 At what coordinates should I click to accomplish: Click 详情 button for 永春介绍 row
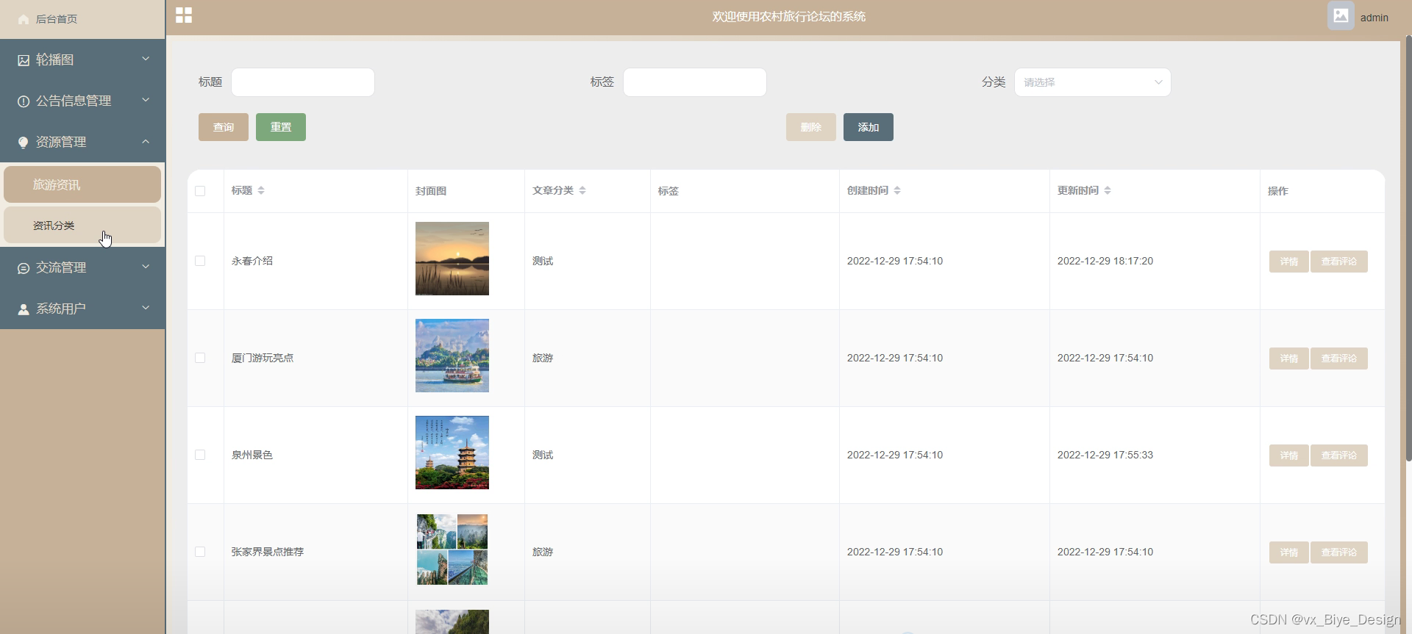(x=1289, y=262)
